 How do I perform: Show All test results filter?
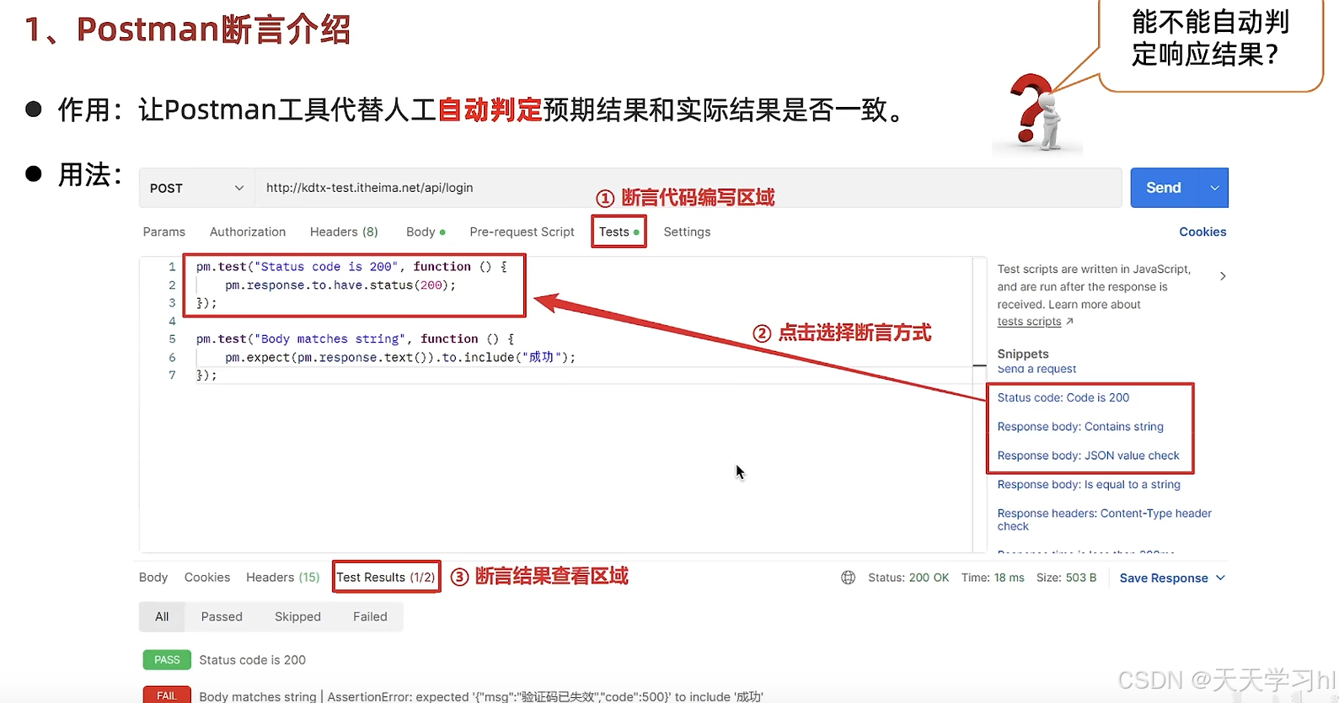point(162,616)
